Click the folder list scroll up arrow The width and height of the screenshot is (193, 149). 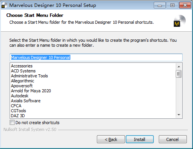(179, 67)
